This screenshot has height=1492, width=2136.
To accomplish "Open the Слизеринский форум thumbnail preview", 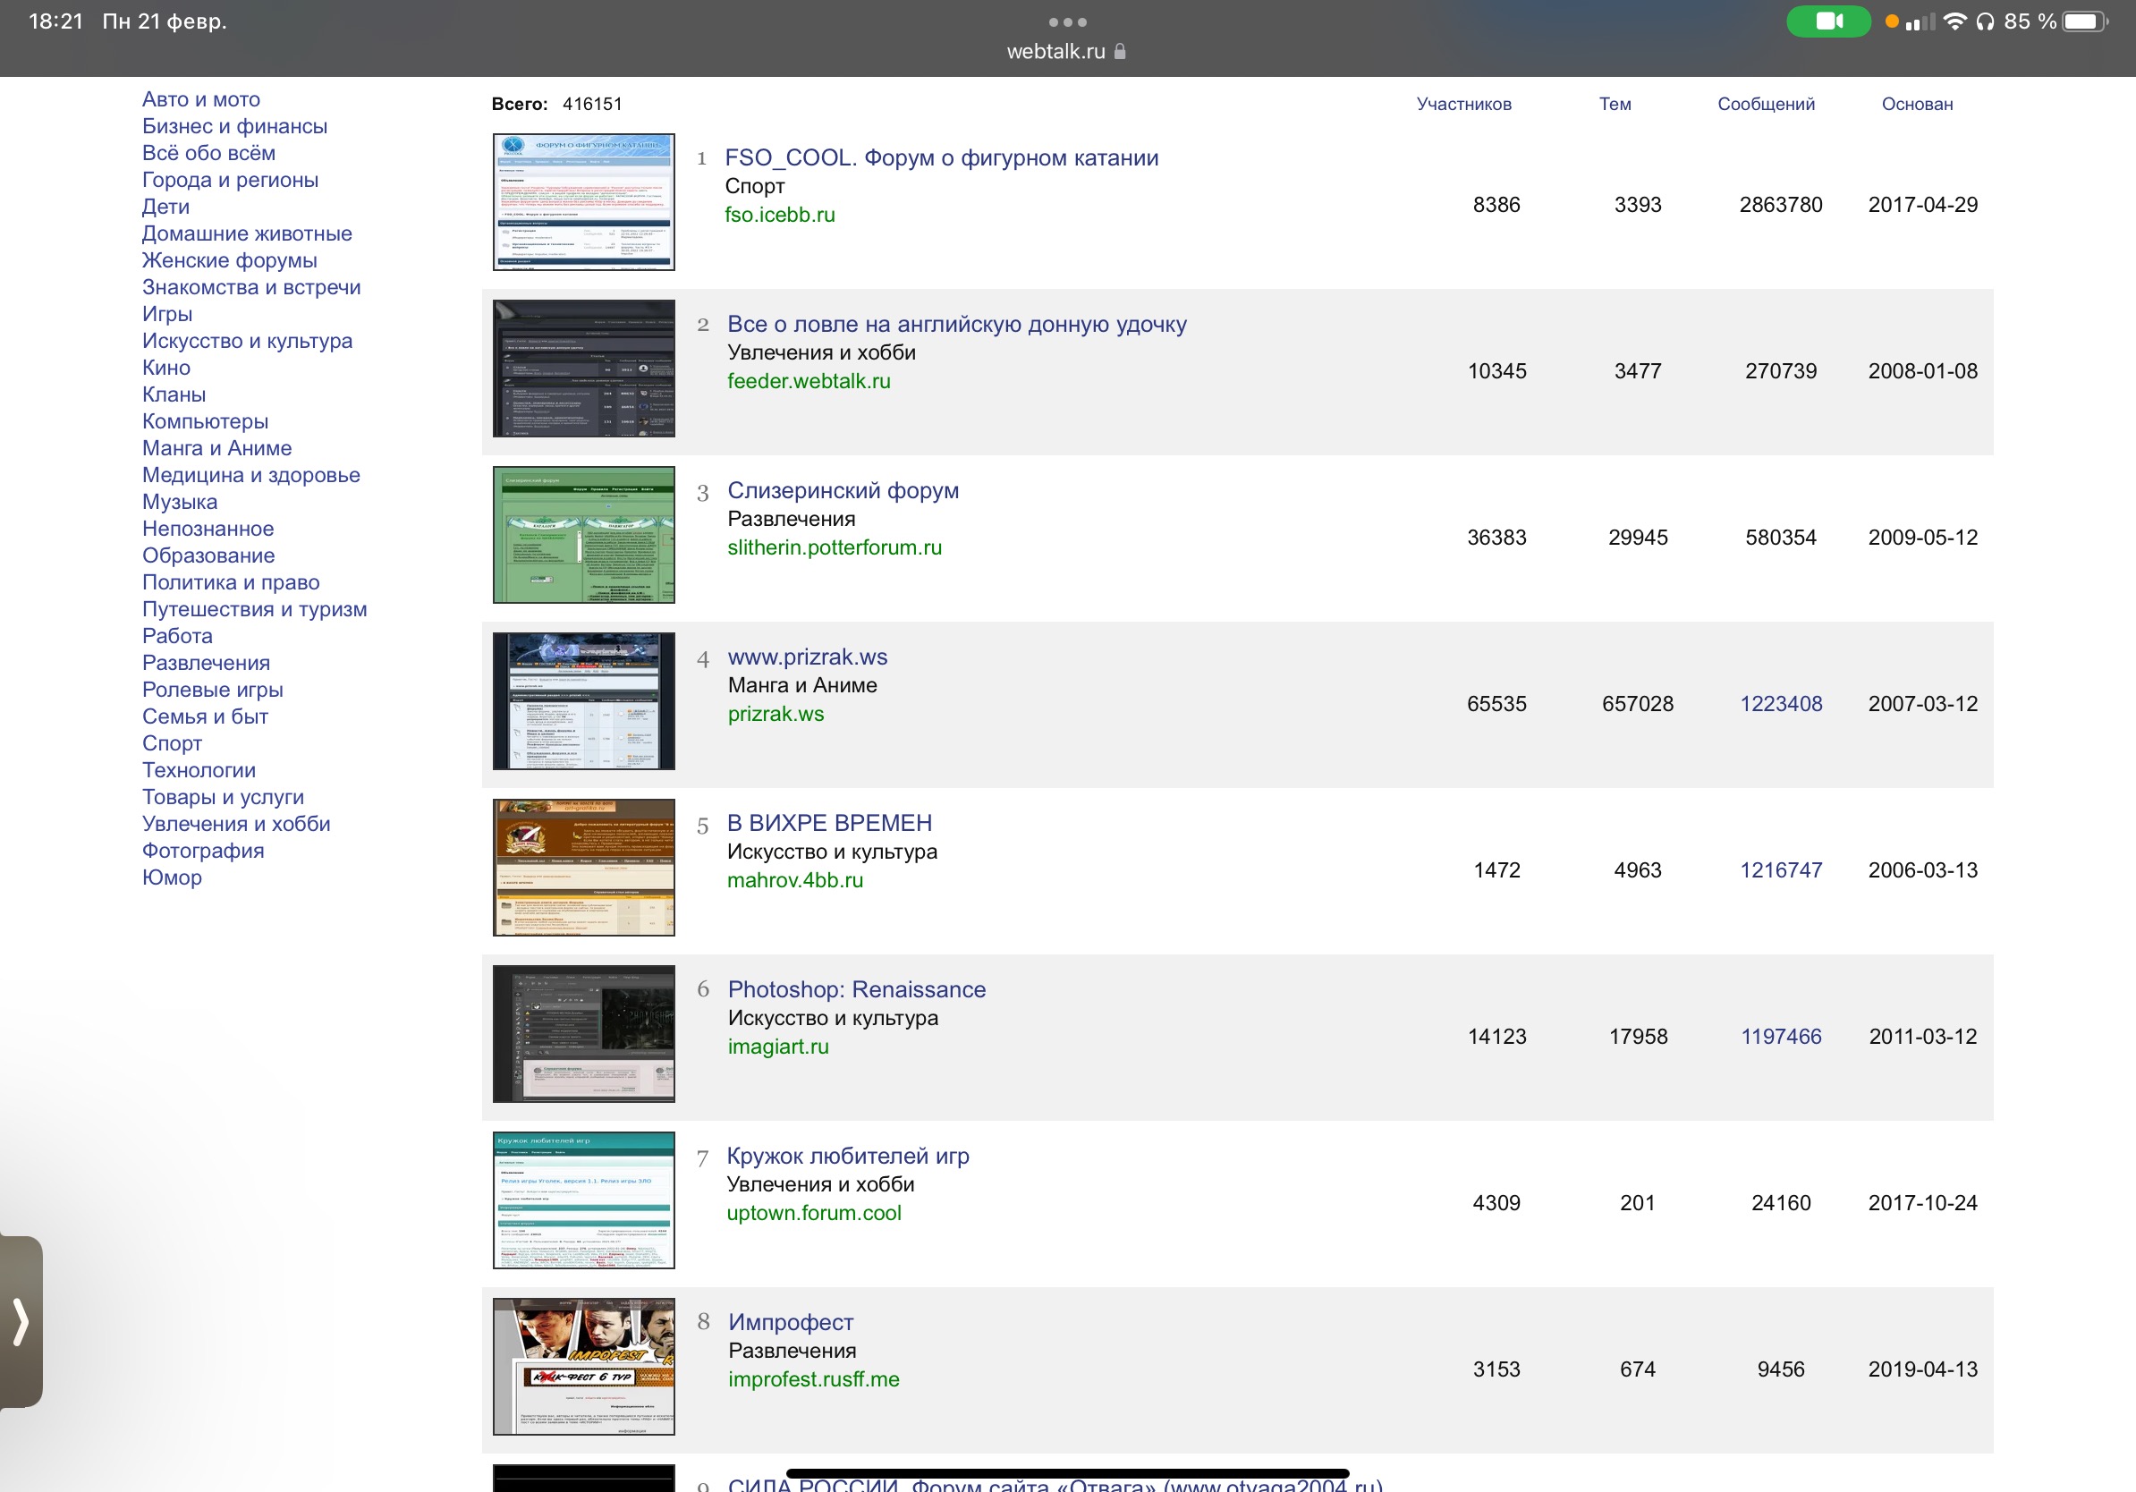I will (x=583, y=535).
